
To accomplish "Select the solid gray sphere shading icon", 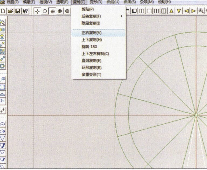I will pyautogui.click(x=67, y=11).
